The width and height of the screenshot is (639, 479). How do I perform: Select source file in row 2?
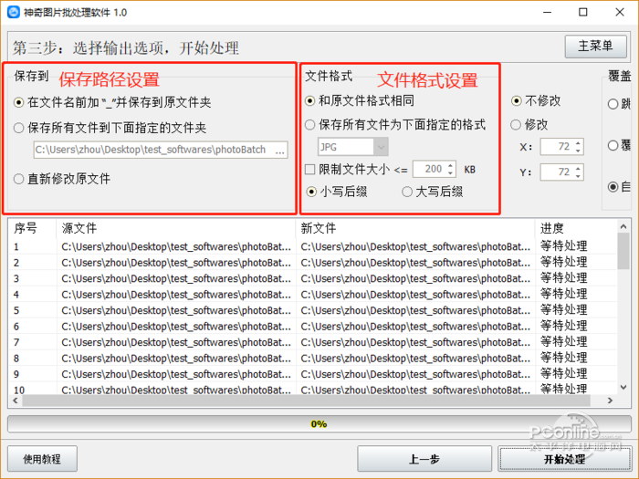tap(176, 263)
